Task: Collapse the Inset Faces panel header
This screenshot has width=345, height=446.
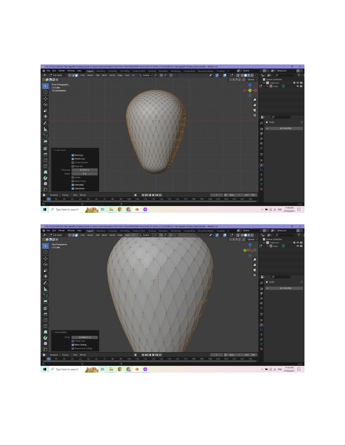Action: tap(53, 150)
